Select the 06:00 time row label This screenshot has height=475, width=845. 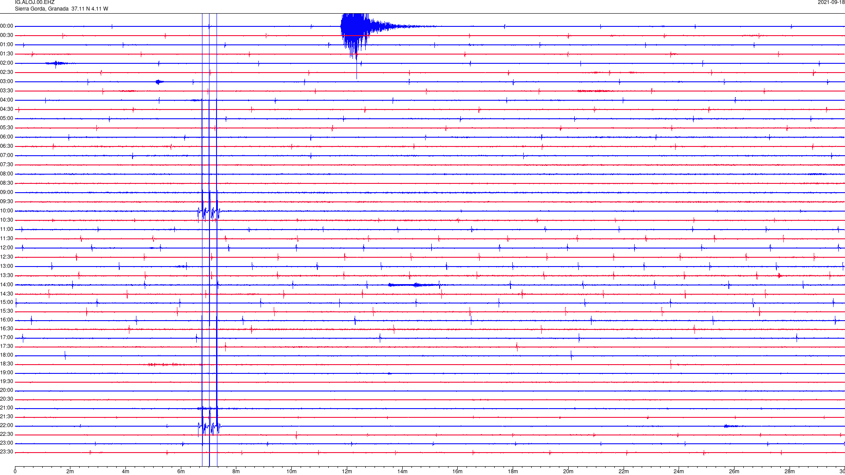[x=7, y=137]
